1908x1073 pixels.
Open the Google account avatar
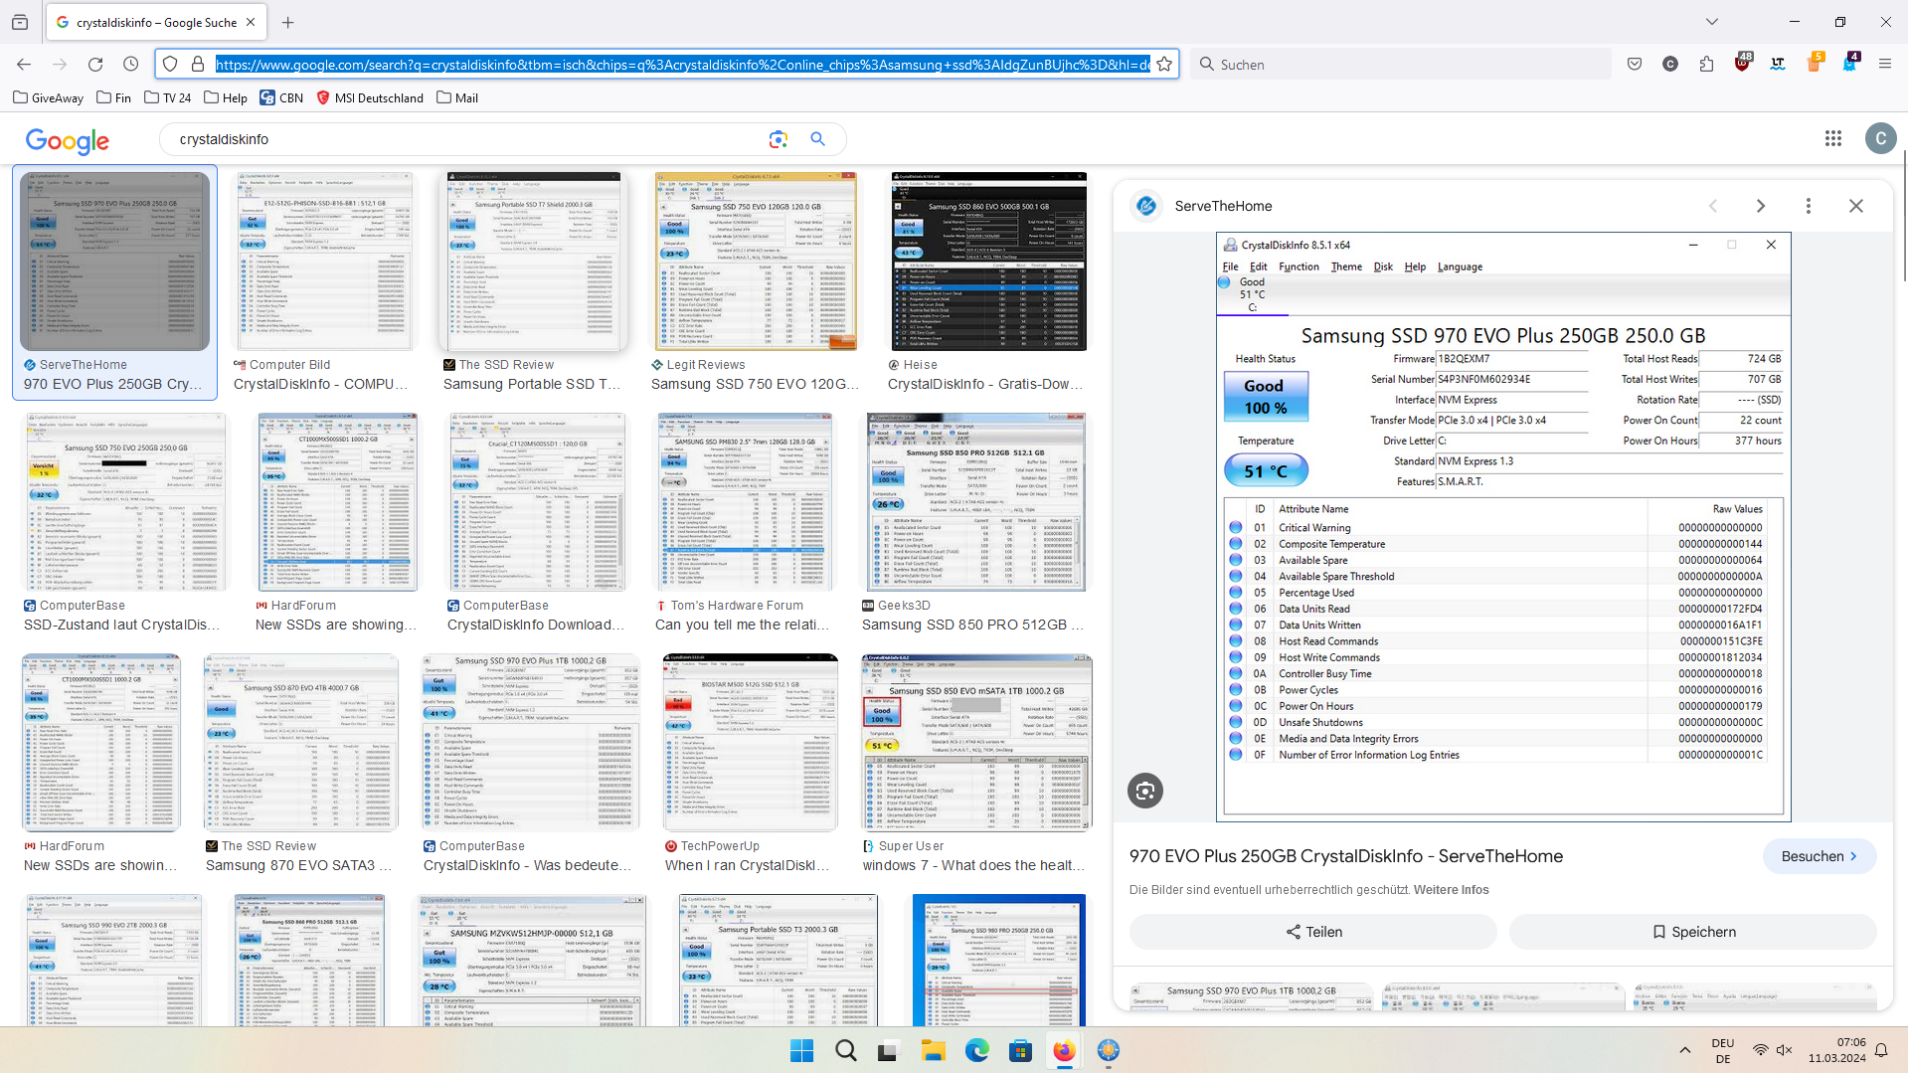(1880, 139)
